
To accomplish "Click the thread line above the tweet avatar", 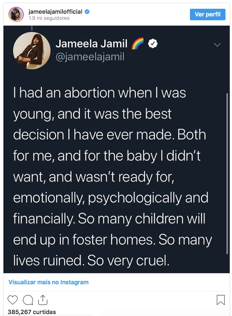I will tap(32, 28).
